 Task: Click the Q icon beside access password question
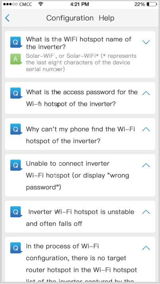[16, 93]
